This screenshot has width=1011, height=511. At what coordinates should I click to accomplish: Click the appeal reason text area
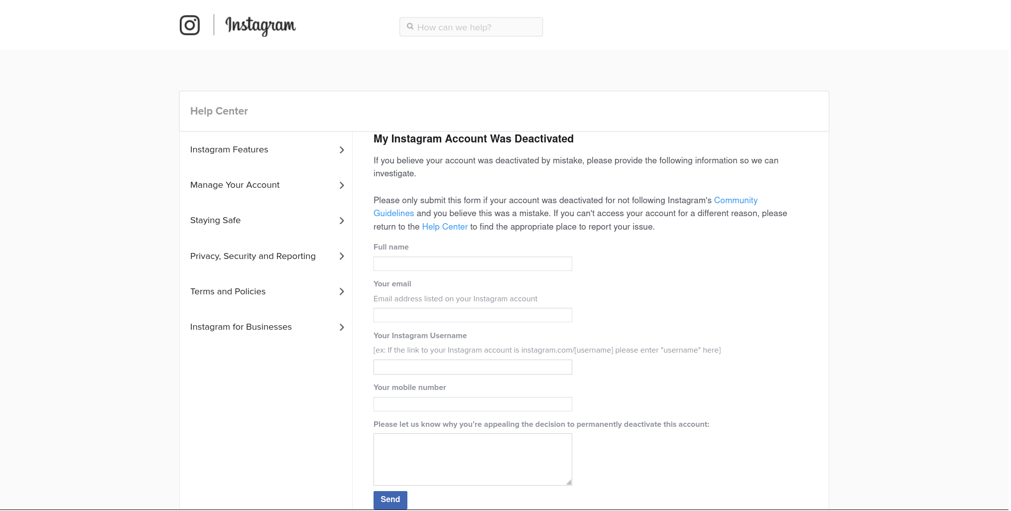[x=472, y=459]
